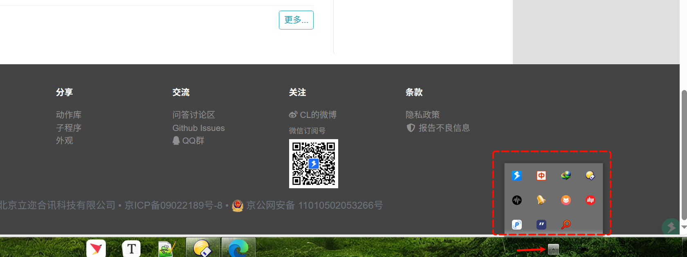
Task: Open the QQ群 link
Action: tap(189, 140)
